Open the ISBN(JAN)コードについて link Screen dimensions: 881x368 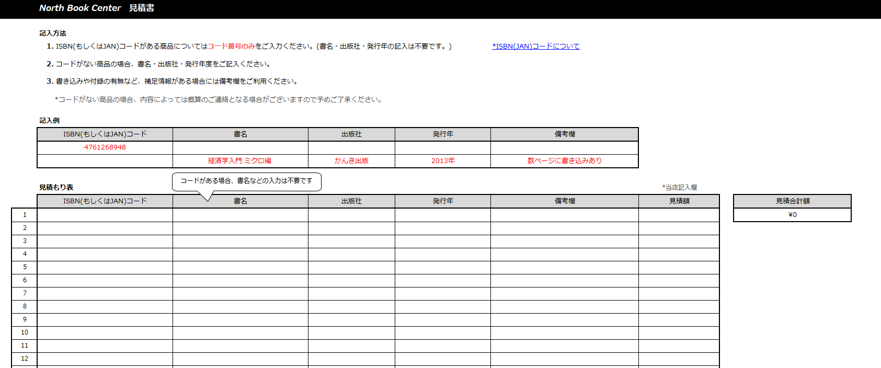click(x=535, y=47)
